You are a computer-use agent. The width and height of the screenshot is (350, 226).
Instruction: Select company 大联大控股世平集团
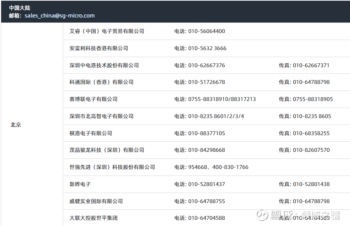pos(93,218)
